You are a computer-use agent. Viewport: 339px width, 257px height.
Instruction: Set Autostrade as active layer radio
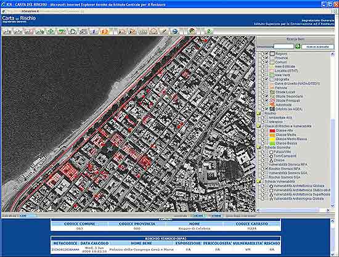tap(263, 105)
